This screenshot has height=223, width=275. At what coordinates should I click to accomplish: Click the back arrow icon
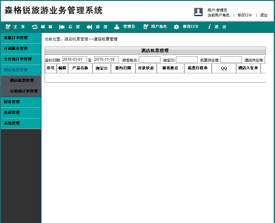point(62,27)
